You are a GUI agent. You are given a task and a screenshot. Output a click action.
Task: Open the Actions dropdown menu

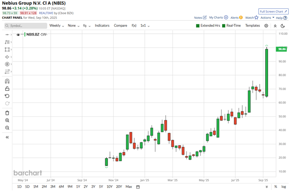[266, 18]
